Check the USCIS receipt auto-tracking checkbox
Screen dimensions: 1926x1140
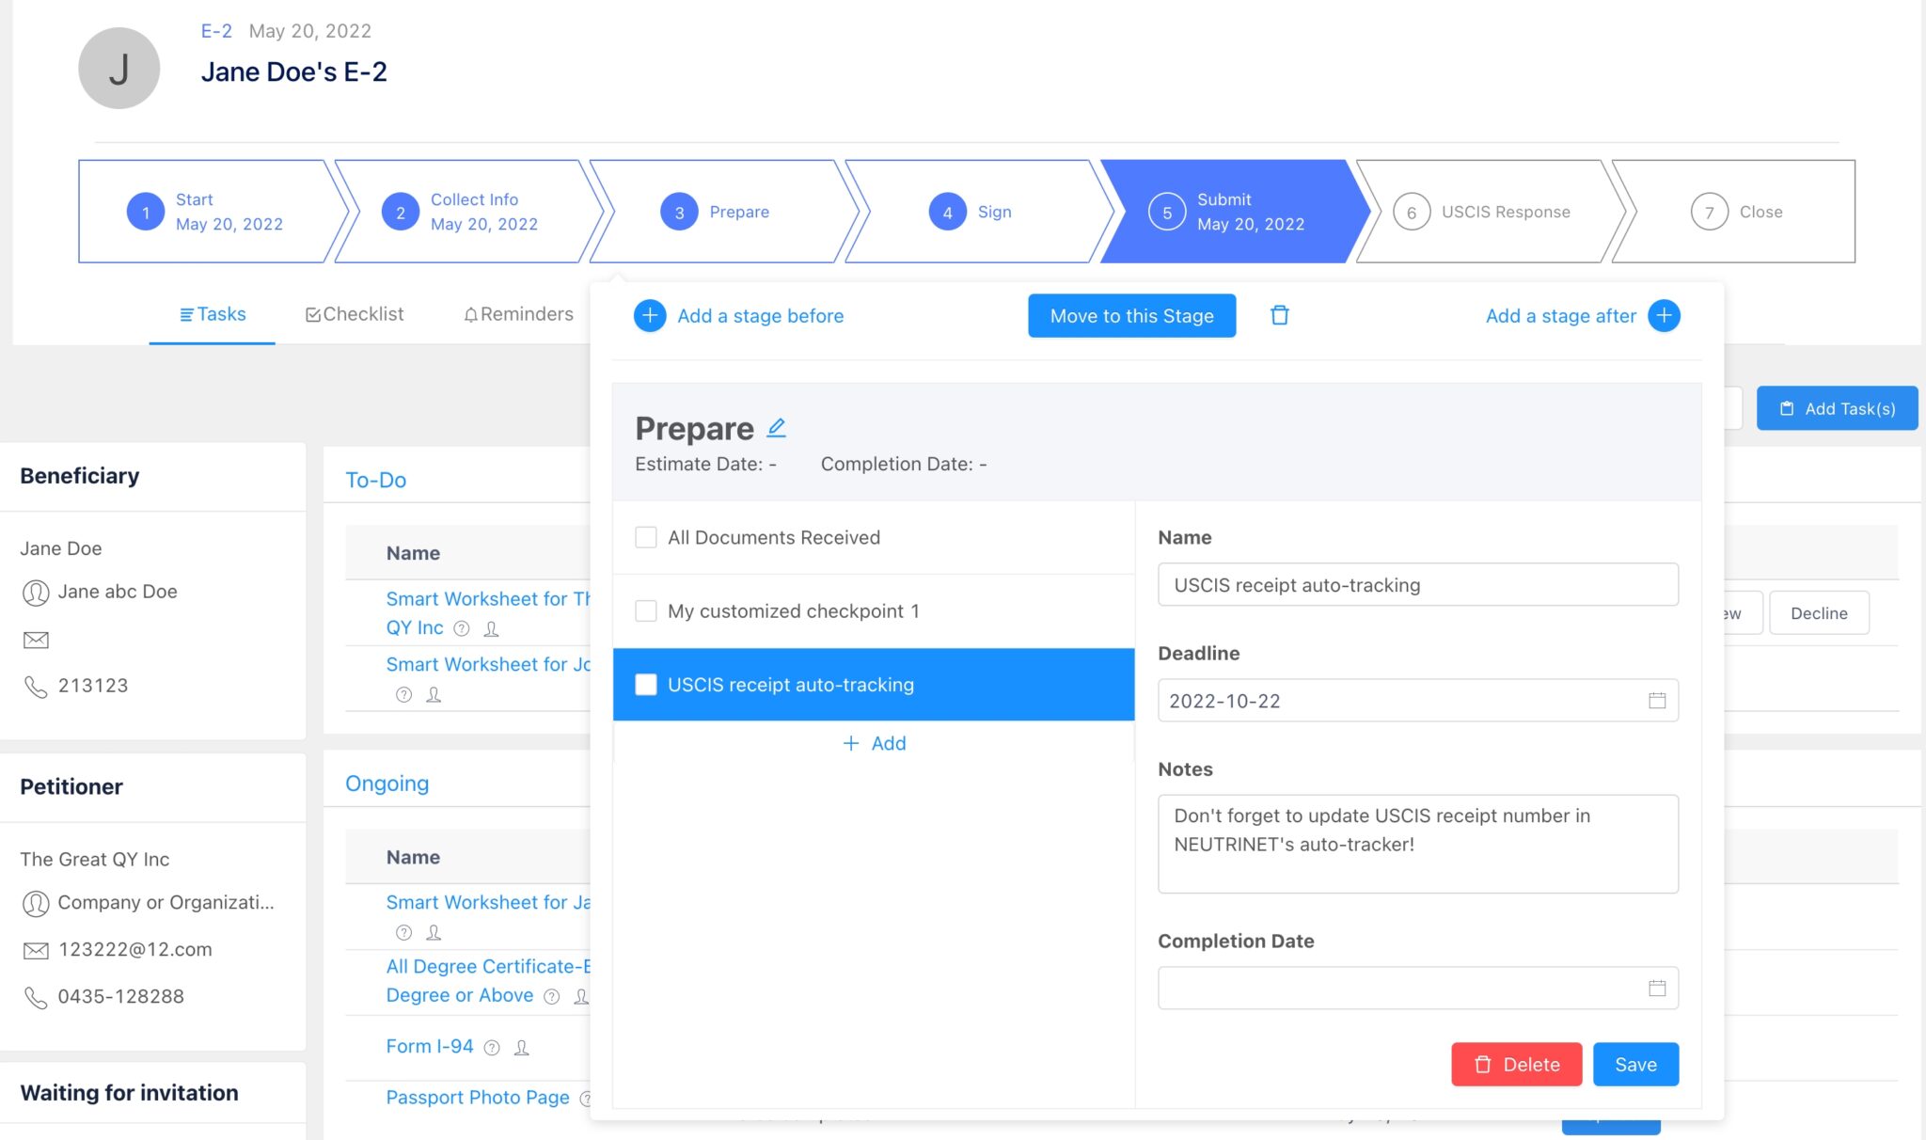click(x=646, y=685)
